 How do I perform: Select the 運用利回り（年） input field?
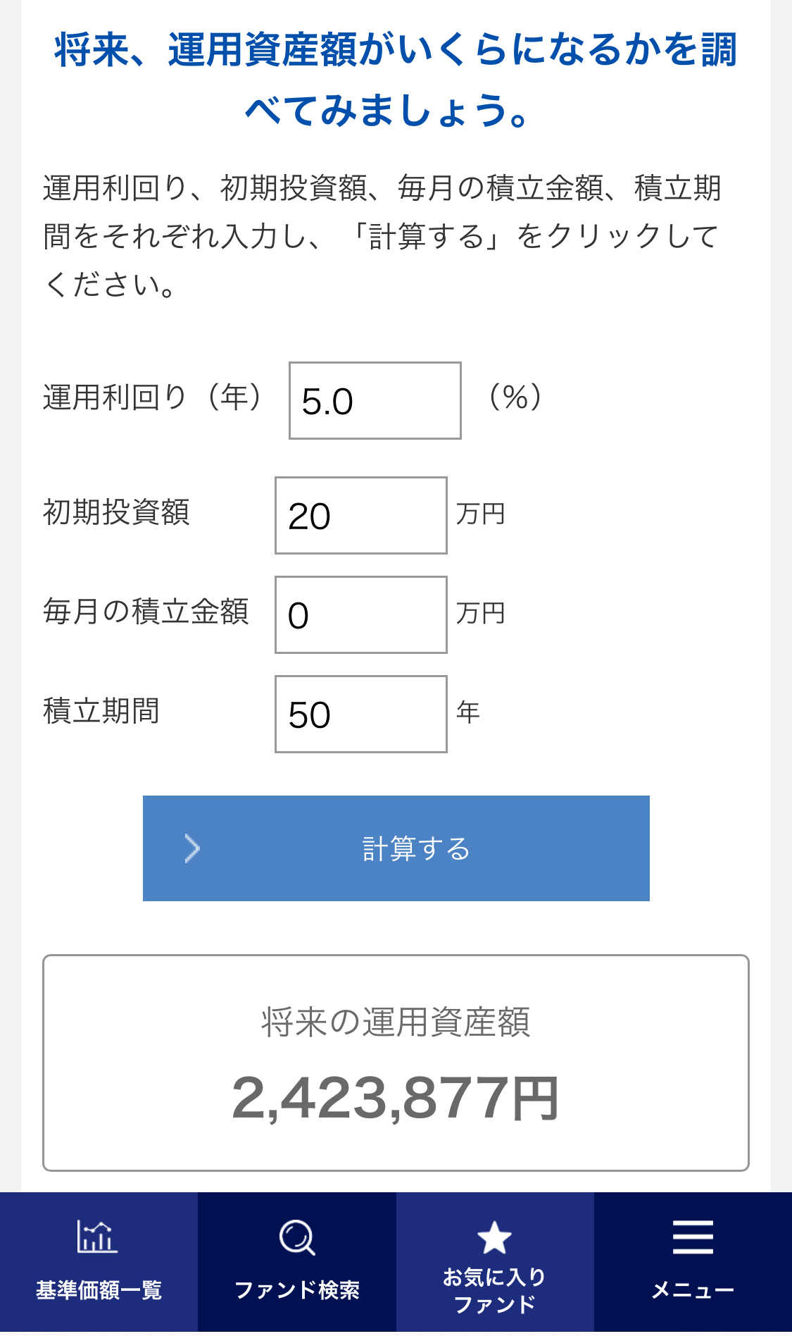tap(375, 400)
